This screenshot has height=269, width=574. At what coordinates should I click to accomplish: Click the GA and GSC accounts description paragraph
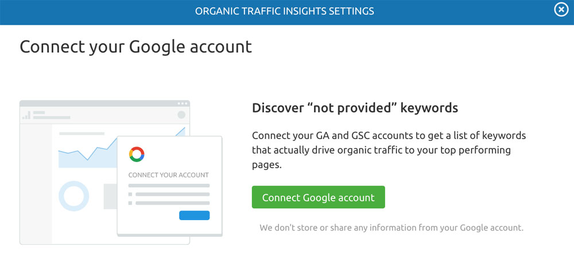[x=389, y=150]
